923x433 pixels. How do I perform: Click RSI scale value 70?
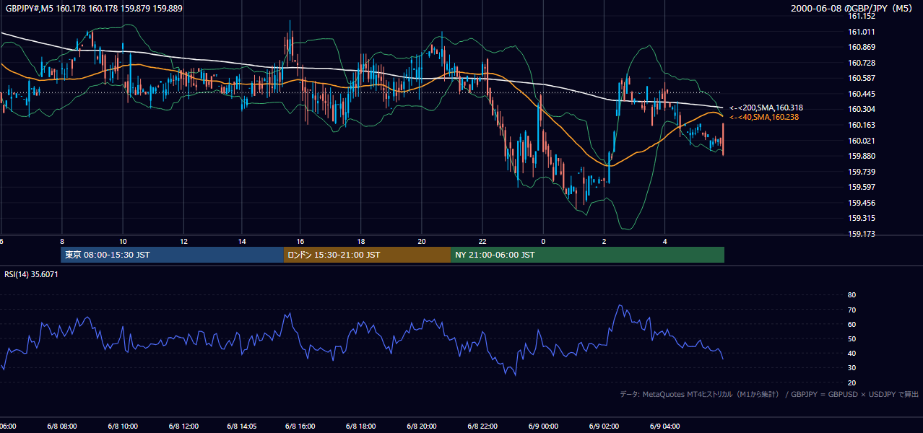(851, 310)
